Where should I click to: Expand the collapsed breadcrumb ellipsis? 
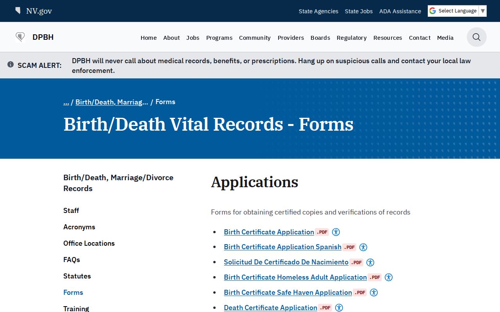click(x=66, y=102)
